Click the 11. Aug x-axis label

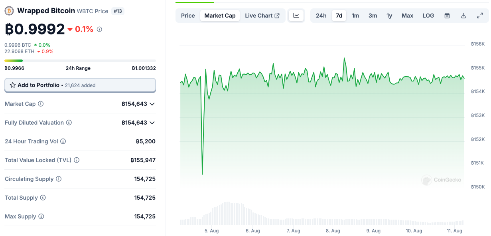tap(455, 231)
